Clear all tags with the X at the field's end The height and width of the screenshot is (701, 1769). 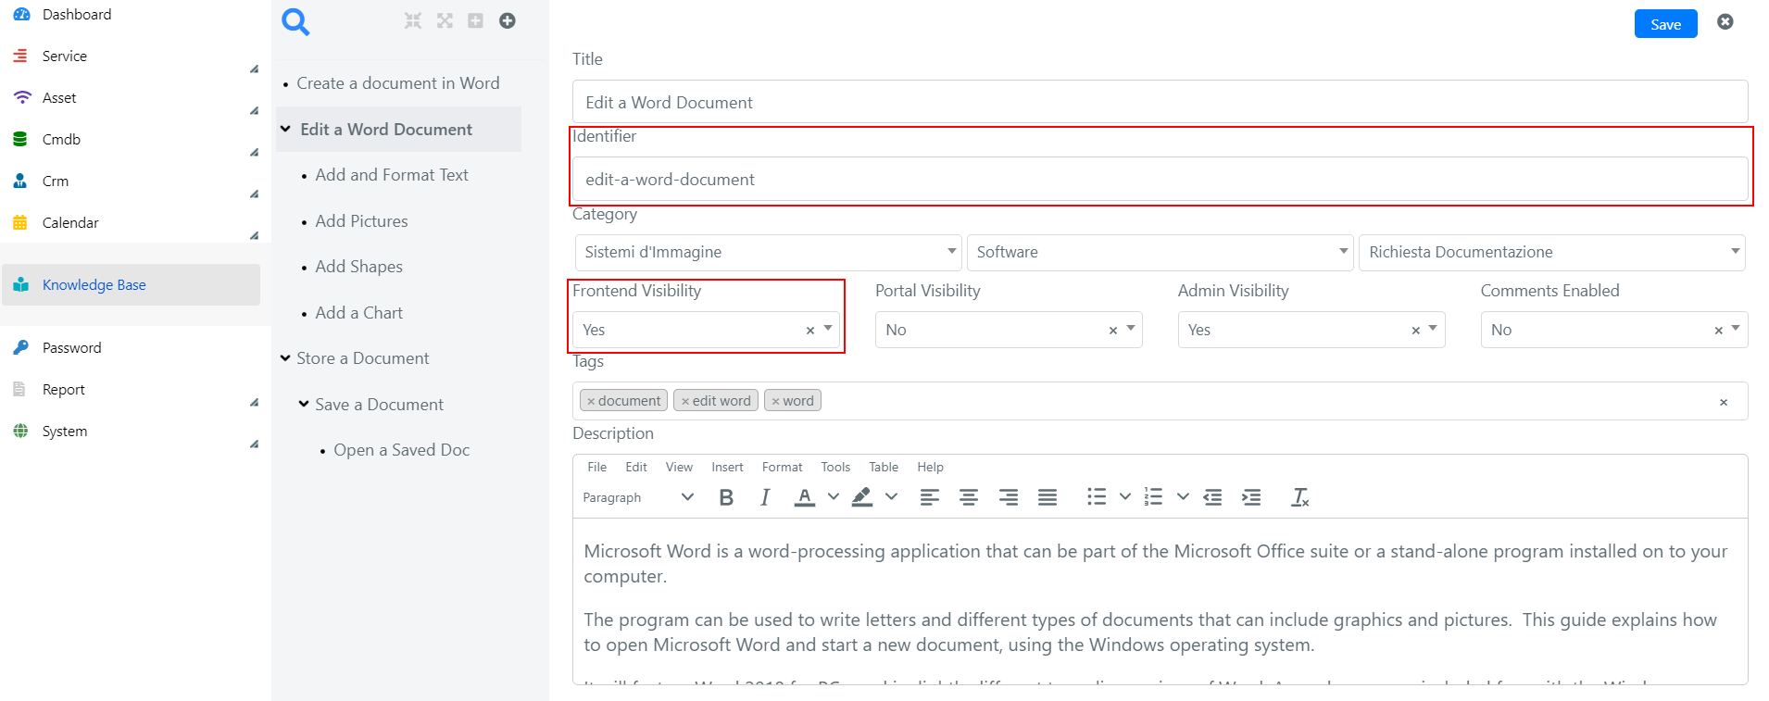1724,402
